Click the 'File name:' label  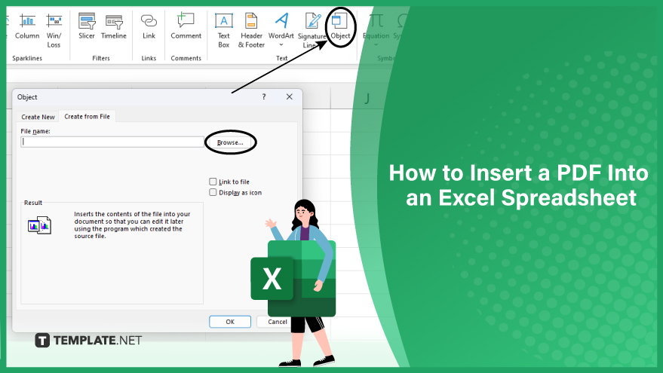point(35,131)
